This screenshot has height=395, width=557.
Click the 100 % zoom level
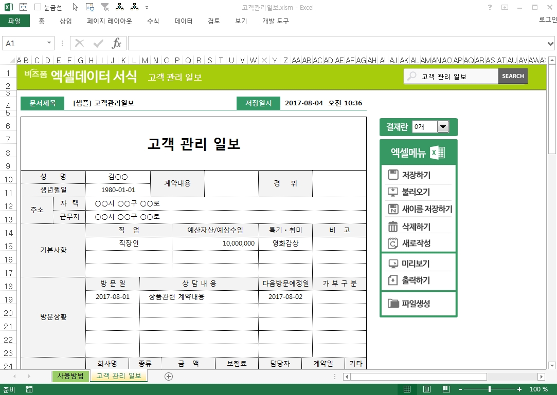(538, 389)
